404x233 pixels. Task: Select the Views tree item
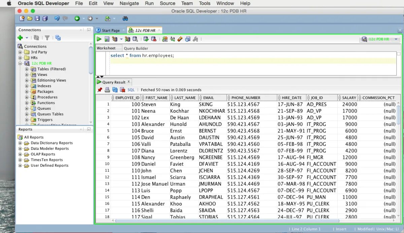42,75
